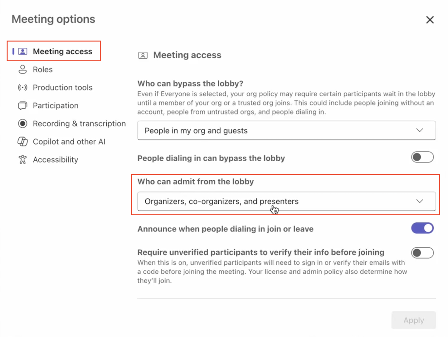Disable announcements when dial-in people join or leave

point(423,228)
